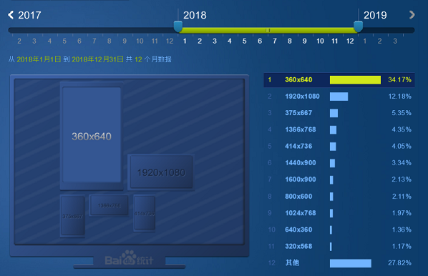This screenshot has width=428, height=276.
Task: Select the 1024x768 resolution row
Action: (x=339, y=213)
